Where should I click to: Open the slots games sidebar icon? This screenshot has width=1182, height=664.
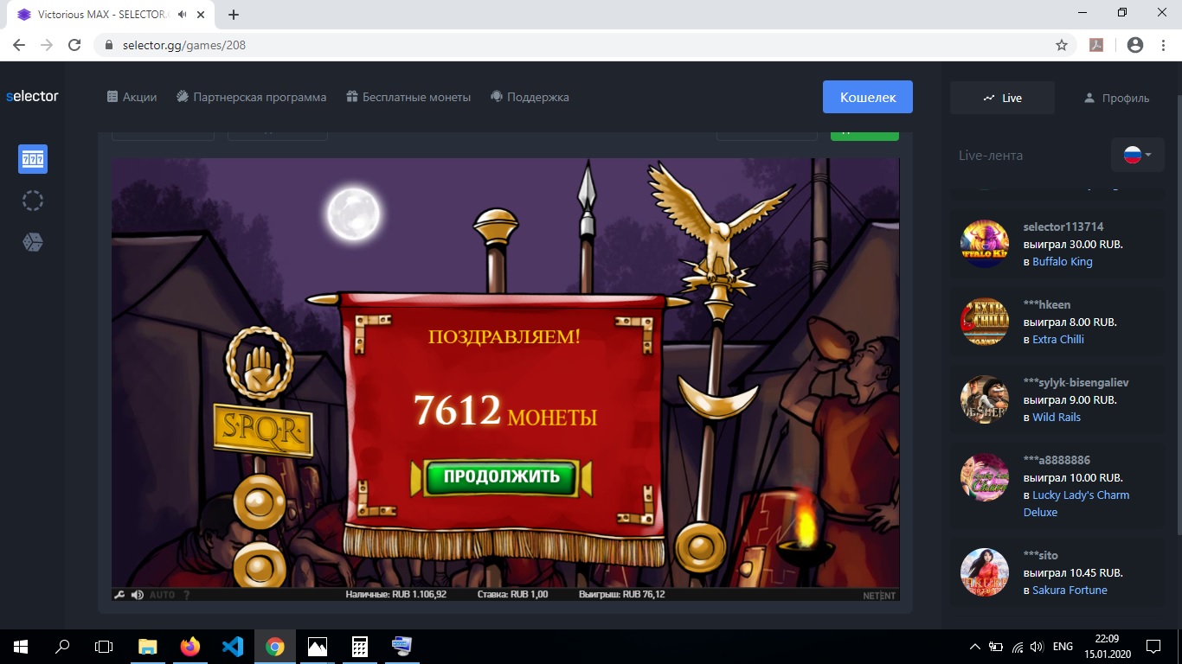click(33, 159)
